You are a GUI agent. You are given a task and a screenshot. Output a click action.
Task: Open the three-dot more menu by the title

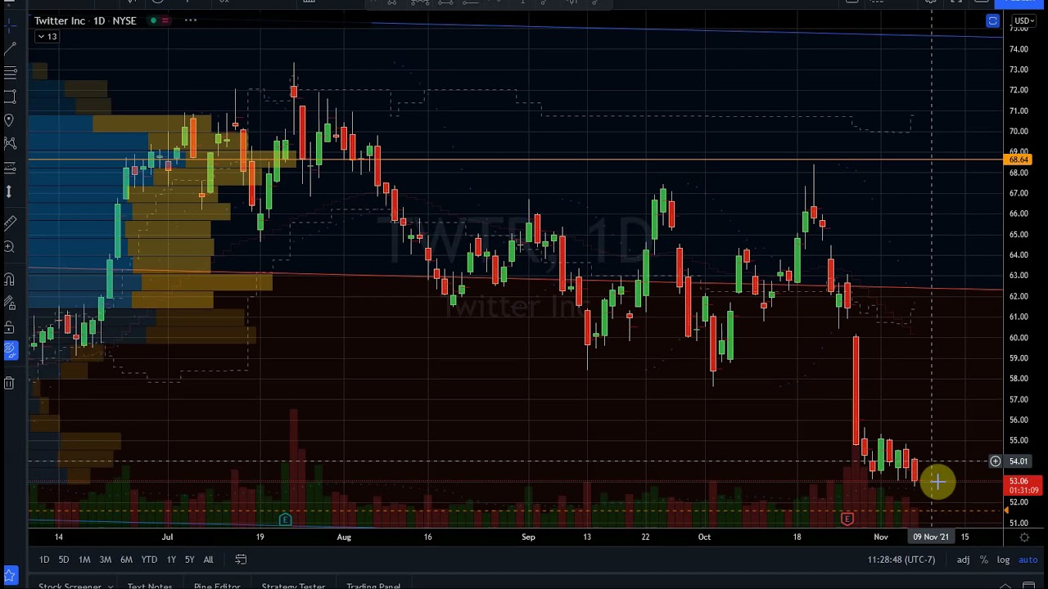click(190, 20)
